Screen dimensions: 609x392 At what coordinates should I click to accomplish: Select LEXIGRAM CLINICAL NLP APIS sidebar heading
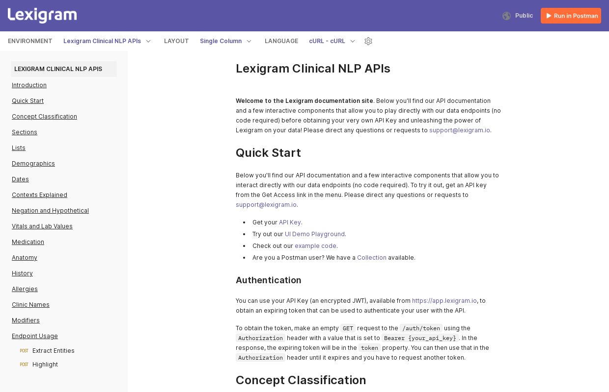[x=64, y=69]
